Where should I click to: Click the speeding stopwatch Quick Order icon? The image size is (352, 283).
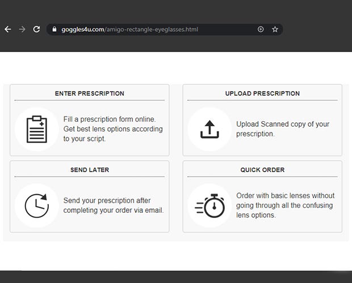(209, 205)
